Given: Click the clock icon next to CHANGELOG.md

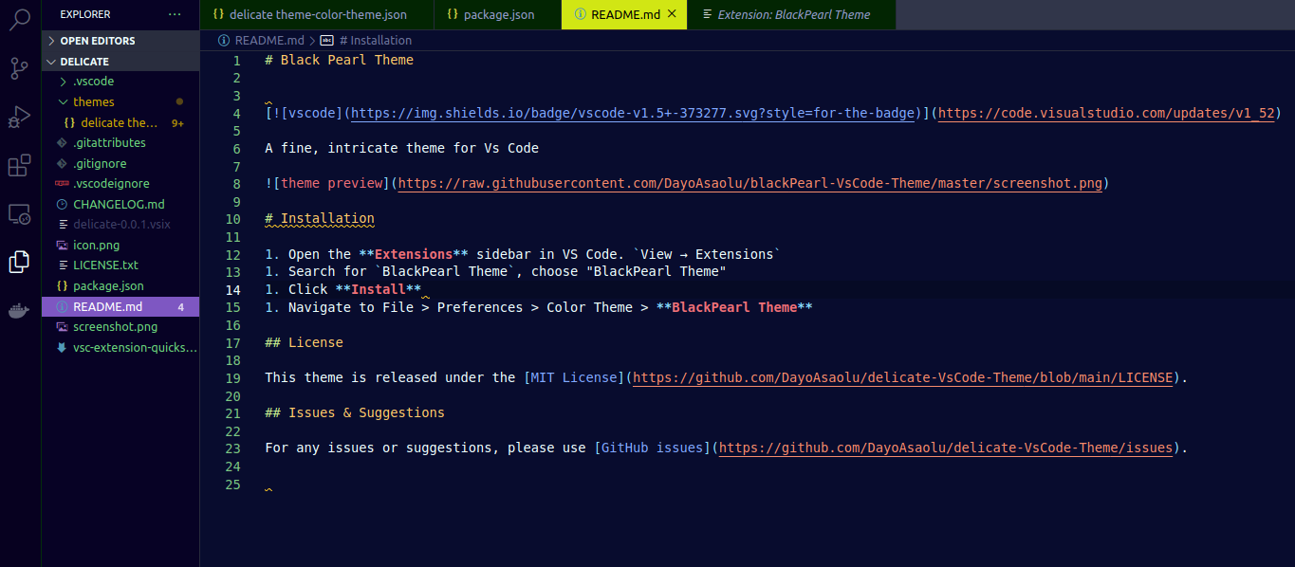Looking at the screenshot, I should coord(62,204).
